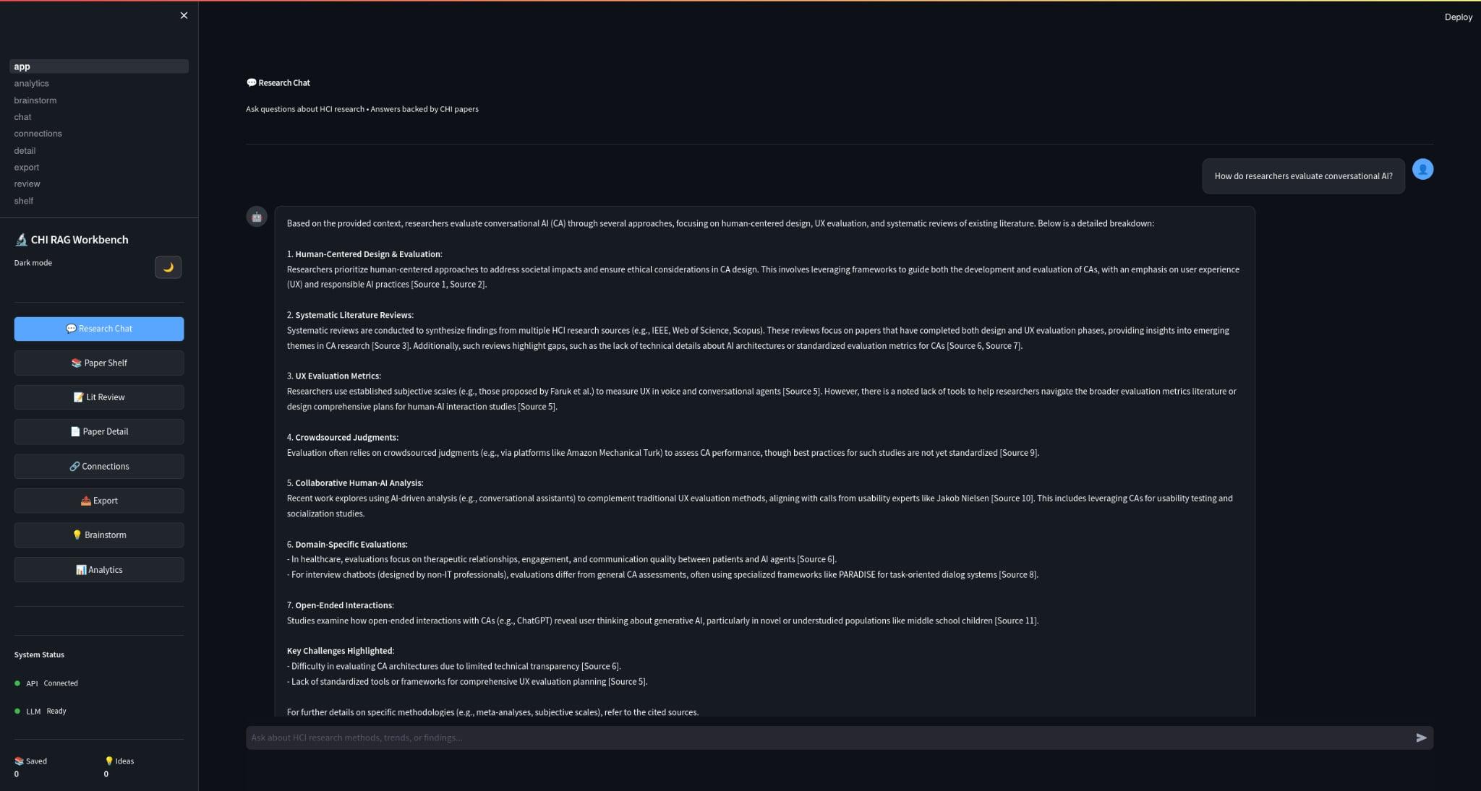This screenshot has width=1481, height=791.
Task: Click the send message arrow icon
Action: tap(1420, 738)
